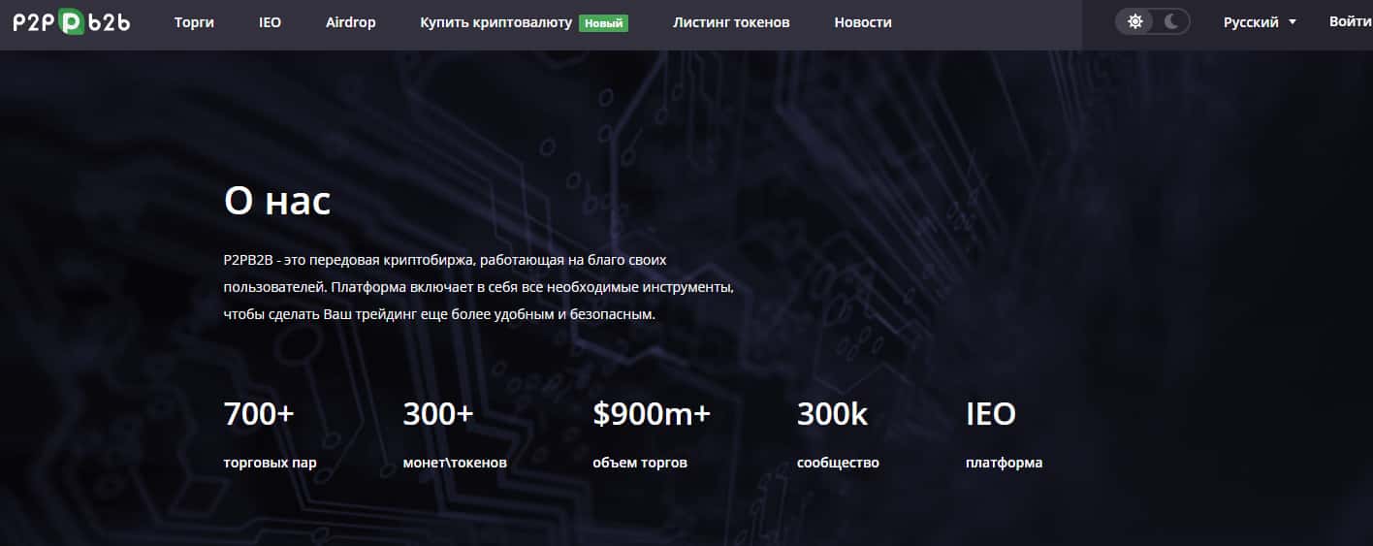Click the О нас heading
This screenshot has height=546, width=1373.
(277, 202)
